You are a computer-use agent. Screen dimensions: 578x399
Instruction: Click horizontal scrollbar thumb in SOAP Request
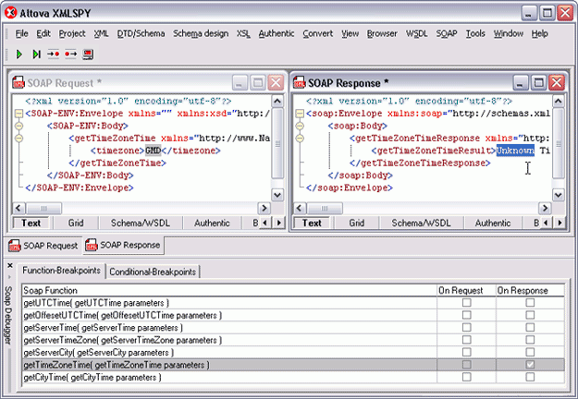(43, 209)
